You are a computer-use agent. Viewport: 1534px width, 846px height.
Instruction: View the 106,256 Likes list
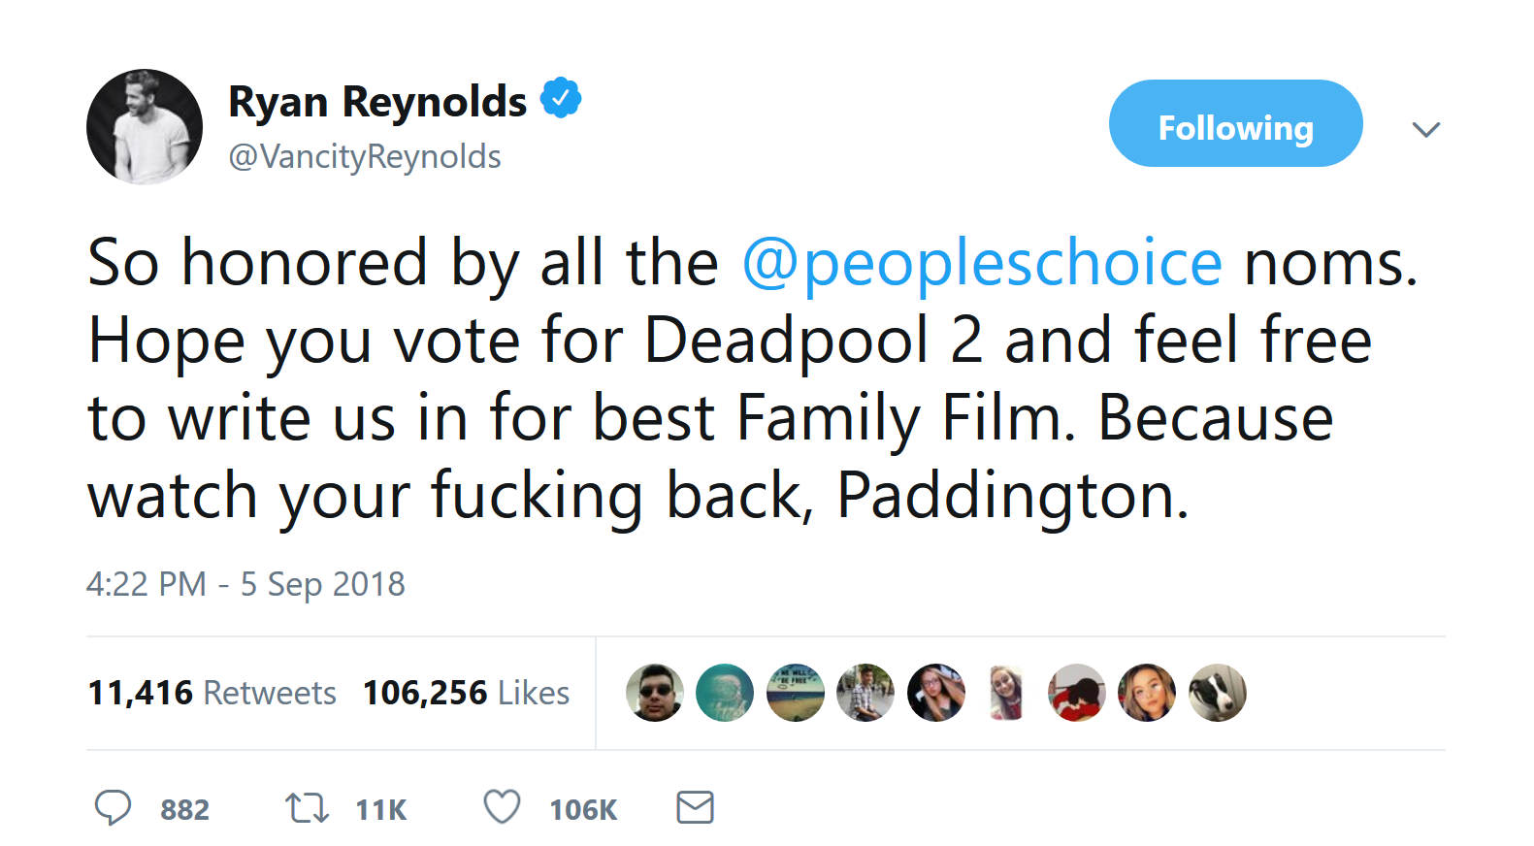[x=465, y=692]
